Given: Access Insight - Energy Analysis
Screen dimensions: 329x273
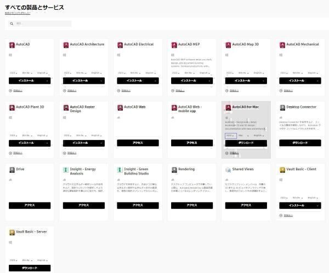Looking at the screenshot, I should point(84,205).
